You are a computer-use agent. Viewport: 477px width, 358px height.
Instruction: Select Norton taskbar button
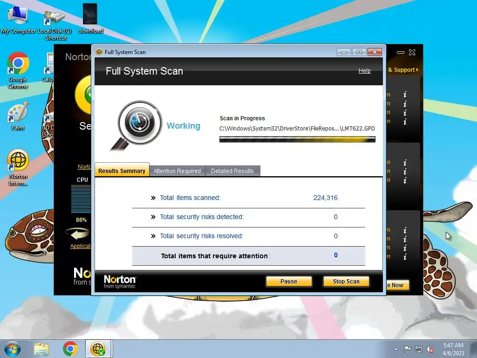click(x=98, y=349)
